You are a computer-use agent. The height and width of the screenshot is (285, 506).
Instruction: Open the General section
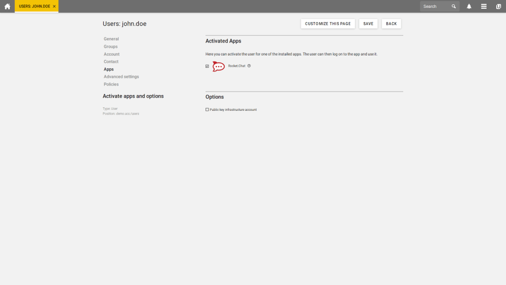click(111, 39)
